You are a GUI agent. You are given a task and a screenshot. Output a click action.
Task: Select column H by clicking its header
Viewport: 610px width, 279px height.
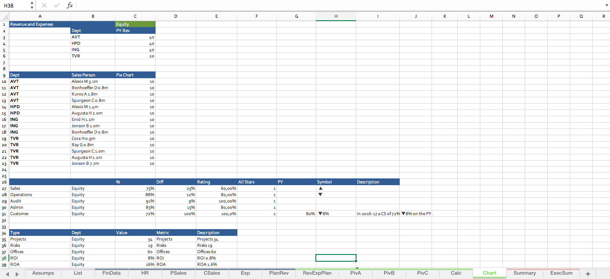pos(336,16)
